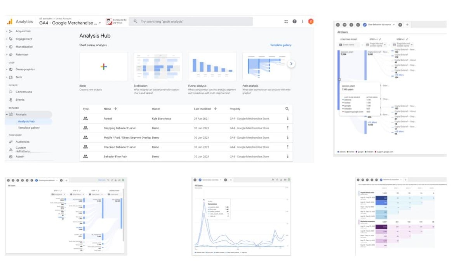The image size is (454, 265).
Task: Add a tab in the shopping path behavior window
Action: pyautogui.click(x=66, y=180)
